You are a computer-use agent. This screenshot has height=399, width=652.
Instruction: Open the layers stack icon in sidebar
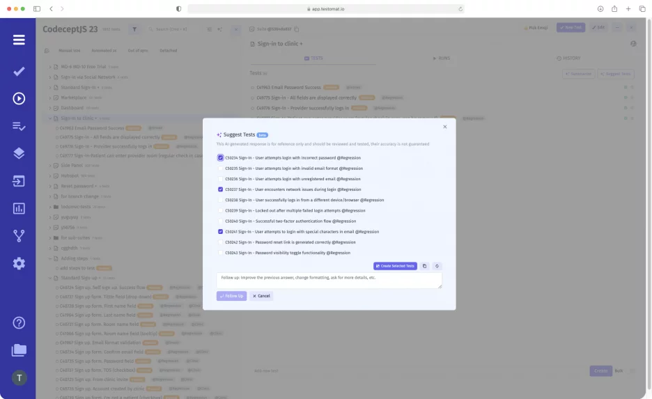click(x=19, y=153)
